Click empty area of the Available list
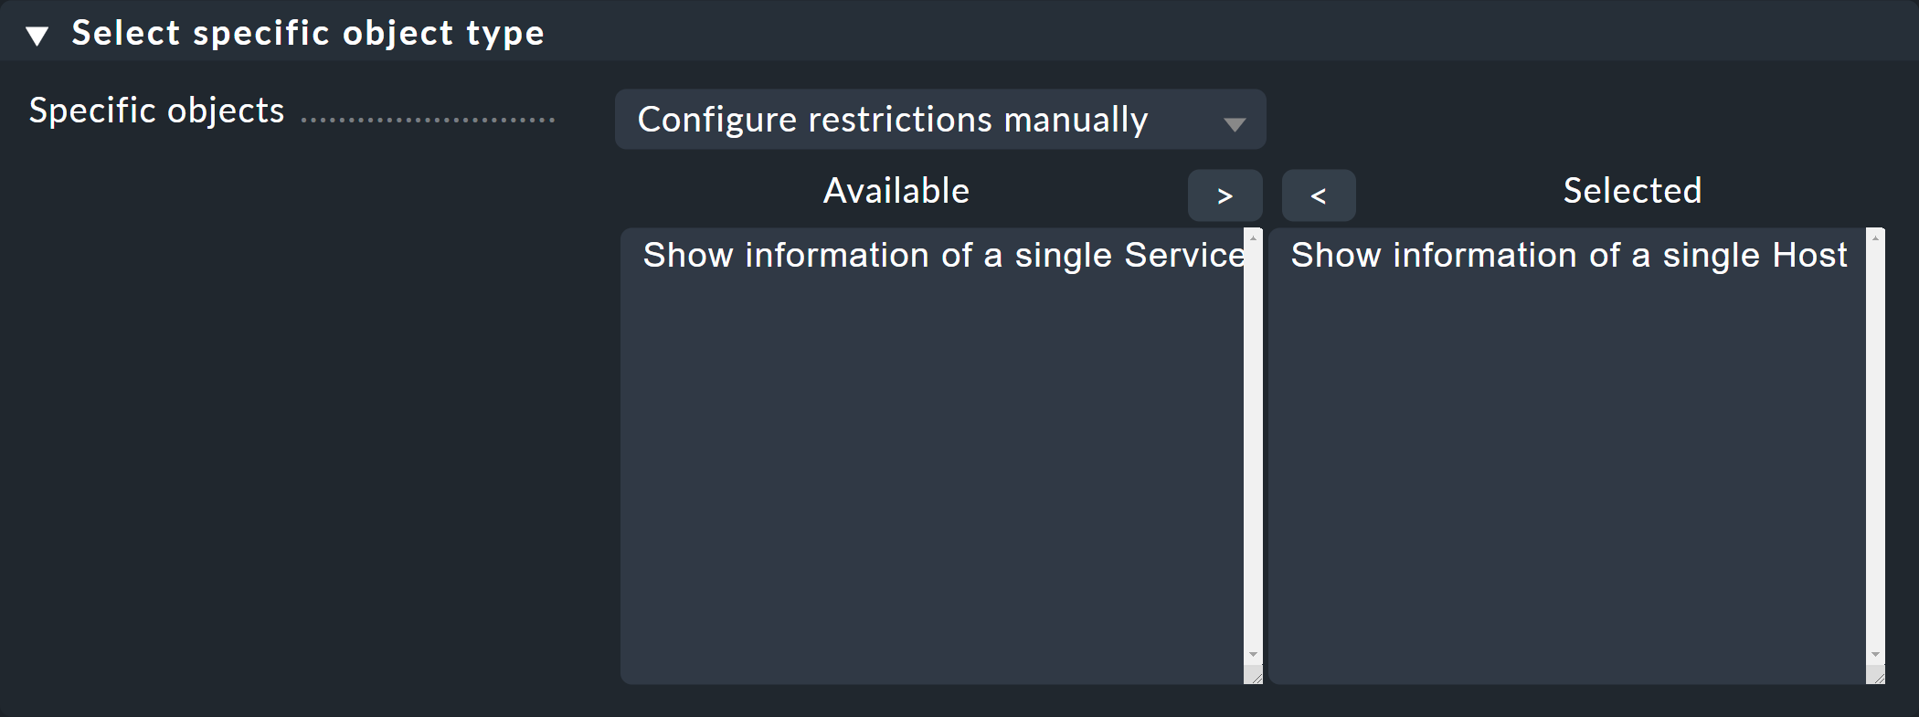Viewport: 1919px width, 717px height. coord(932,475)
